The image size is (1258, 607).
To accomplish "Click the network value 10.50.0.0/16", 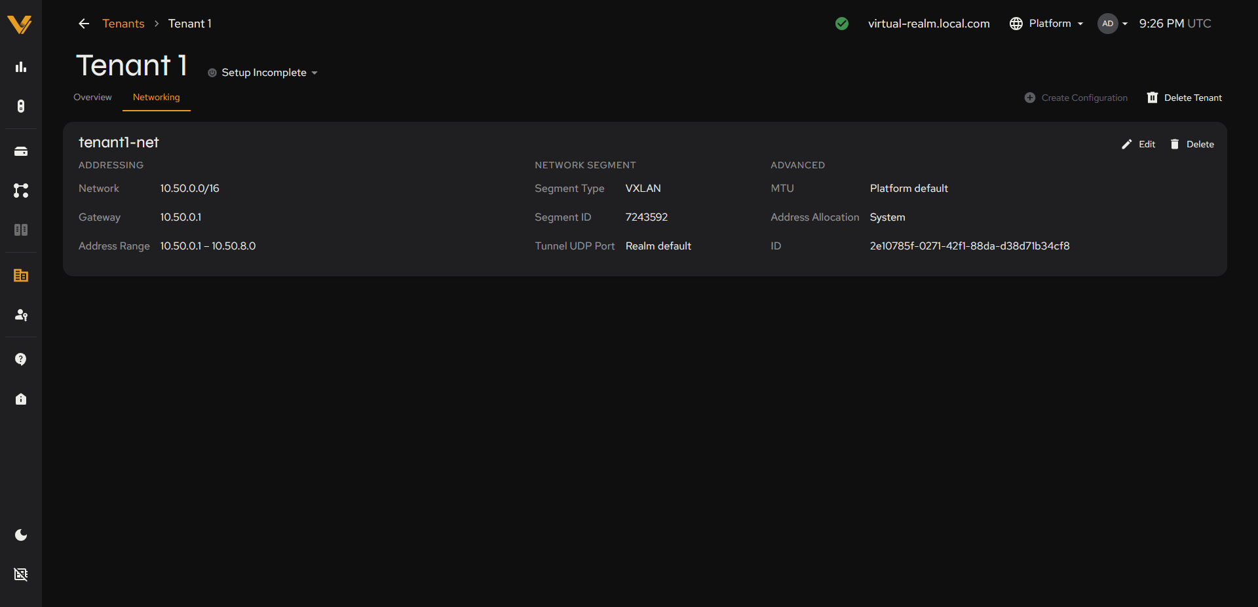I will (190, 189).
